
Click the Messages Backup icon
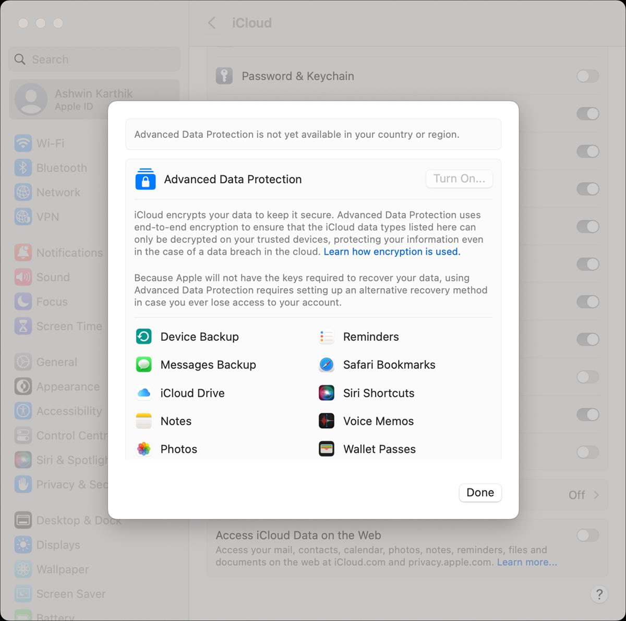coord(144,365)
